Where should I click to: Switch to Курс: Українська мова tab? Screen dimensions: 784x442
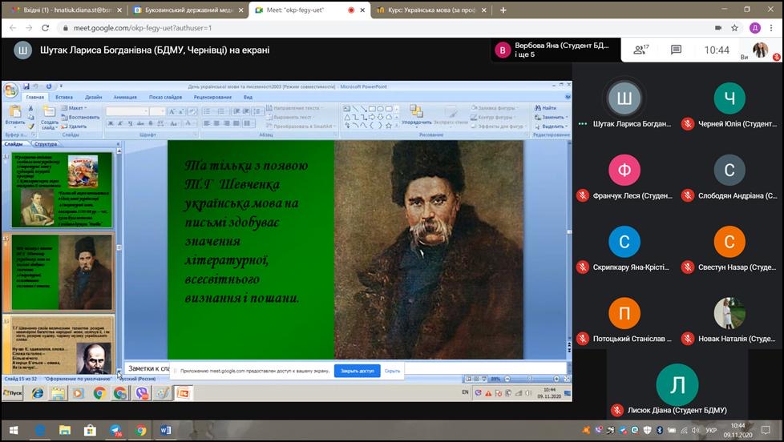pos(431,10)
